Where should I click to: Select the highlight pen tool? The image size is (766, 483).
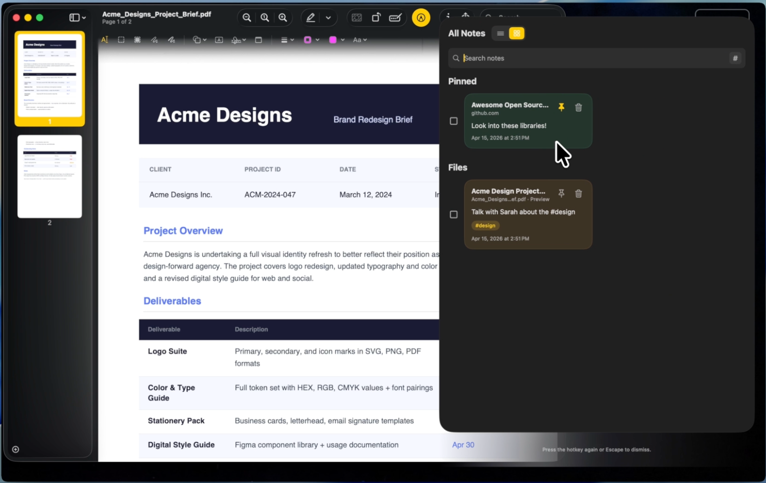311,18
